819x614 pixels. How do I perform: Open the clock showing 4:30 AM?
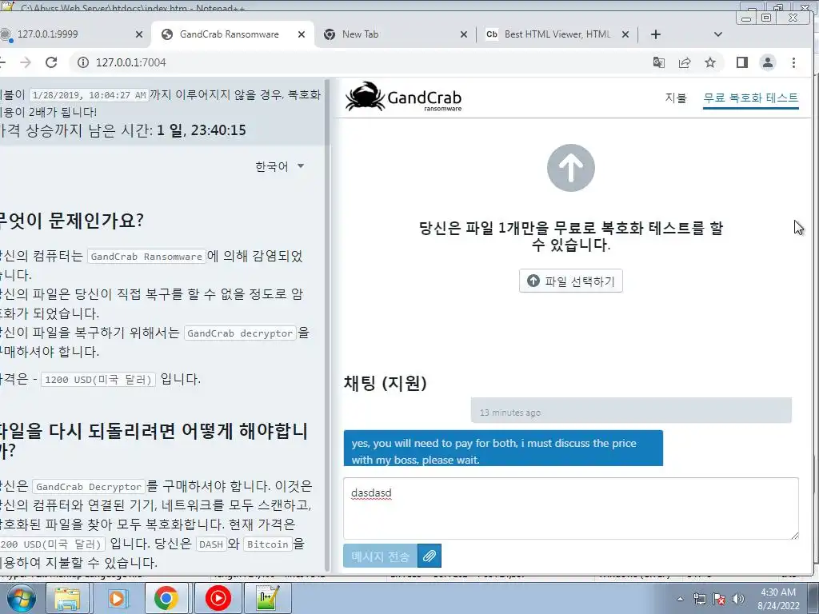(778, 599)
